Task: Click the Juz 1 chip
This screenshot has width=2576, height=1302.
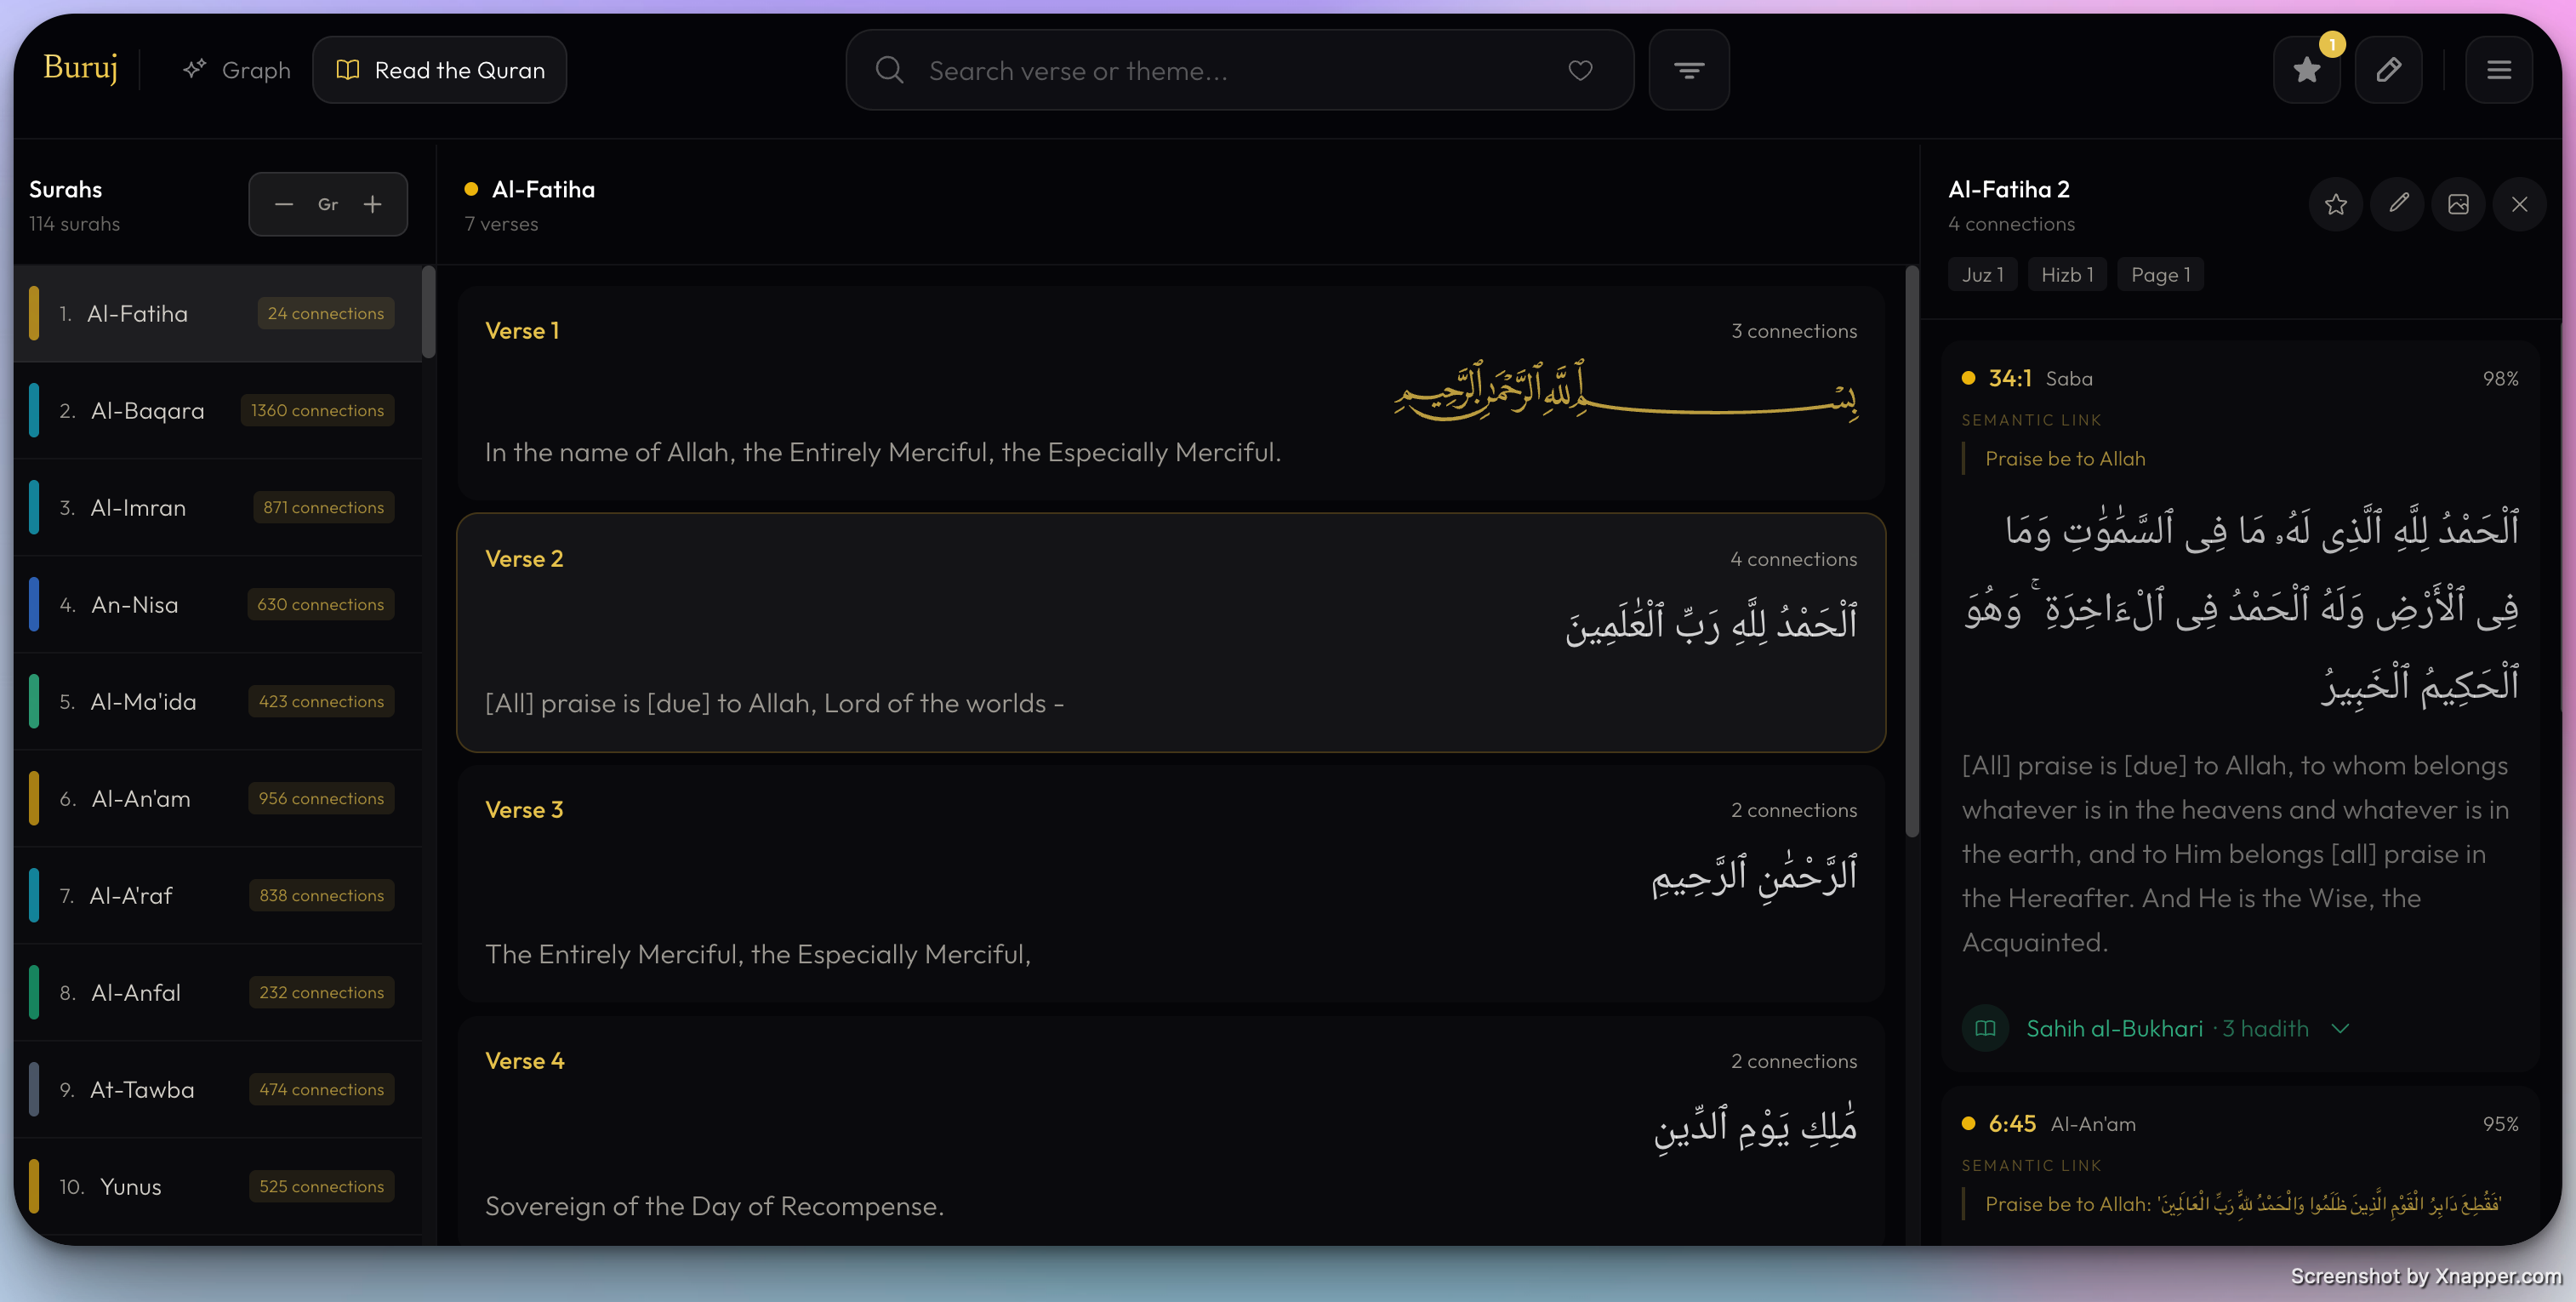Action: click(x=1982, y=274)
